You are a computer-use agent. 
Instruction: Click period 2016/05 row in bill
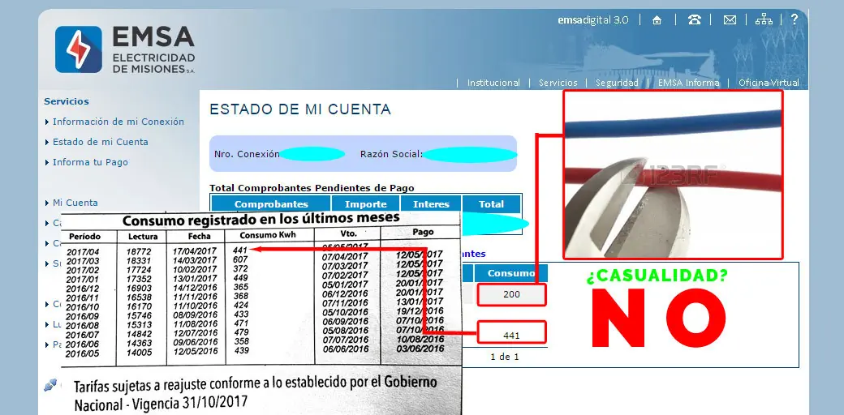tap(81, 353)
